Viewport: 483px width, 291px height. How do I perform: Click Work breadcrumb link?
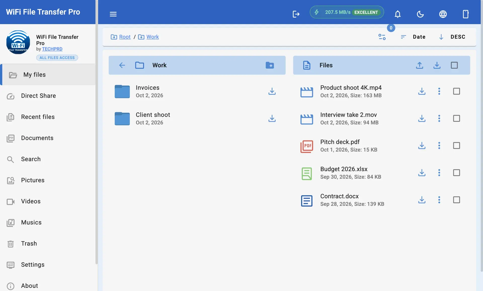tap(153, 37)
